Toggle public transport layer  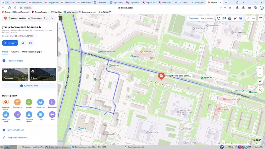(x=235, y=18)
